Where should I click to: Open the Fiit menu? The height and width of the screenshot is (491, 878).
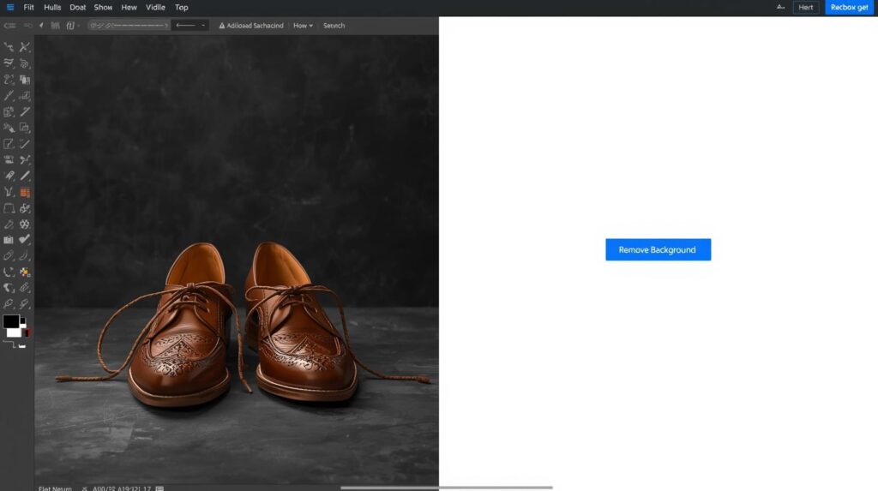pos(28,7)
